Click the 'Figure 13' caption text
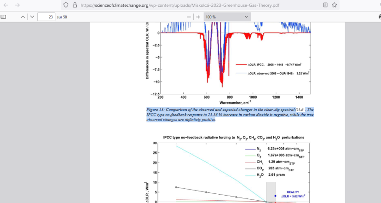The width and height of the screenshot is (381, 203). tap(230, 115)
